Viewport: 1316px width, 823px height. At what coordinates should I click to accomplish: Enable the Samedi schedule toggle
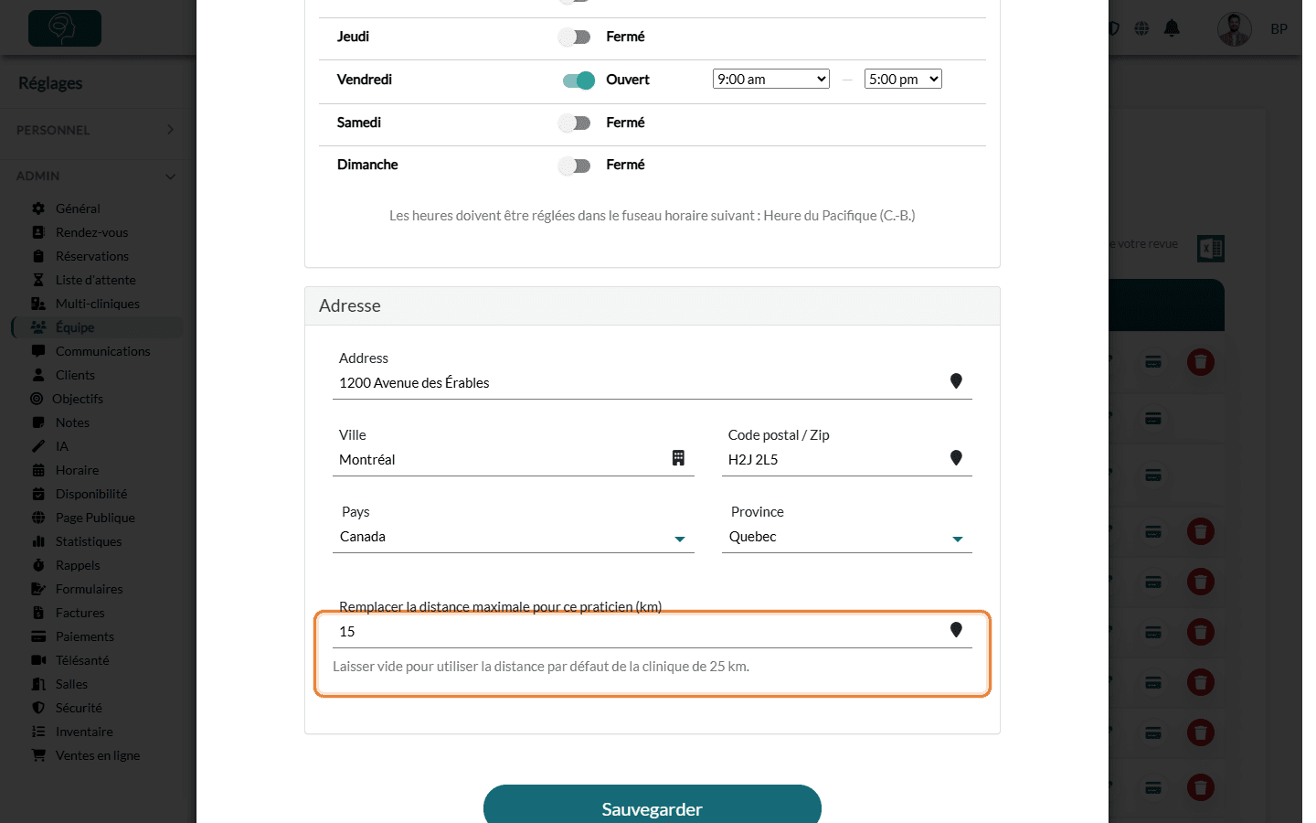pos(575,123)
